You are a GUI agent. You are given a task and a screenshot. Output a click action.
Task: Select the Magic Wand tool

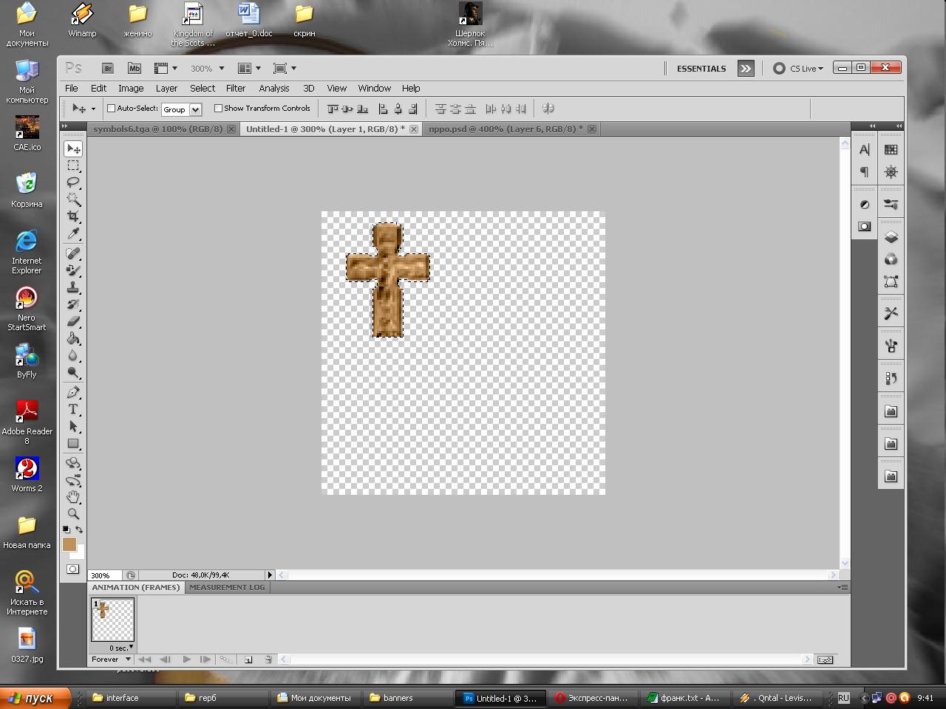73,199
